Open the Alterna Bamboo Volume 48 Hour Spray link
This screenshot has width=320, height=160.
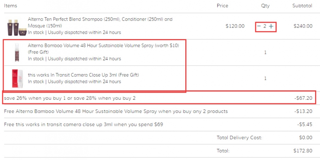point(103,49)
